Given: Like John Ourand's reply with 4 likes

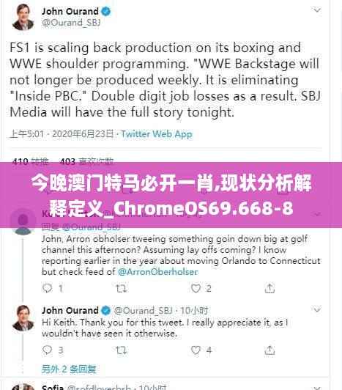Looking at the screenshot, I should [196, 350].
